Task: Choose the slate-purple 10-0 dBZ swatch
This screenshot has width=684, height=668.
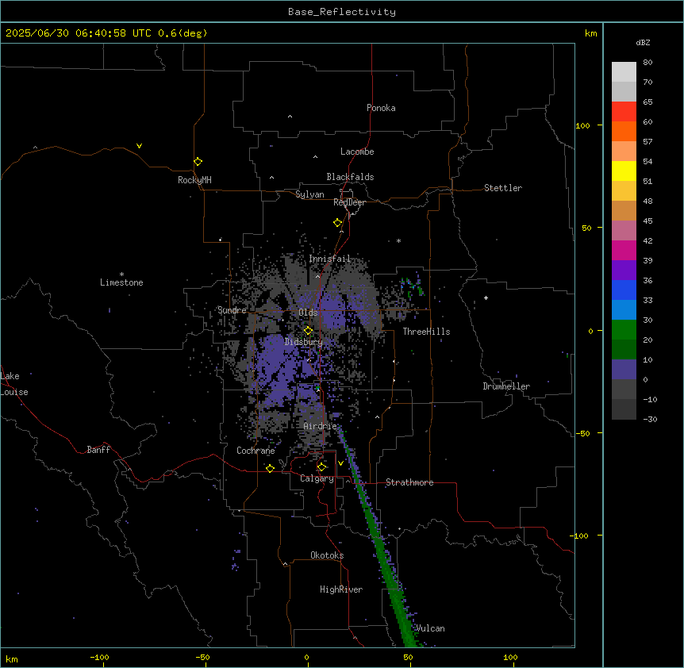Action: click(x=624, y=370)
